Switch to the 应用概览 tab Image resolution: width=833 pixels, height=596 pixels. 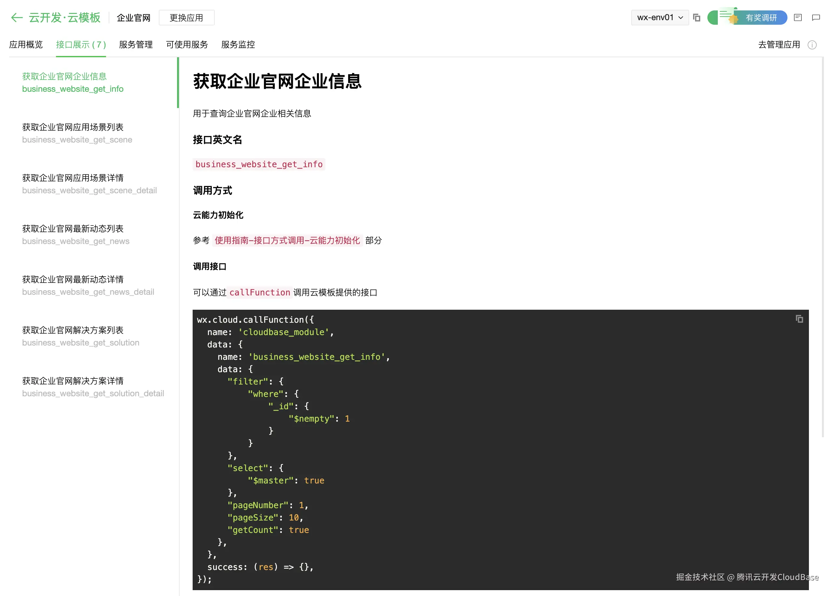pos(26,45)
